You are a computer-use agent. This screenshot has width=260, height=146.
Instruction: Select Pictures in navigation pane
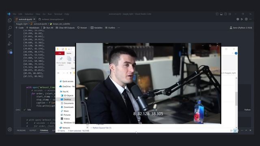pyautogui.click(x=65, y=115)
